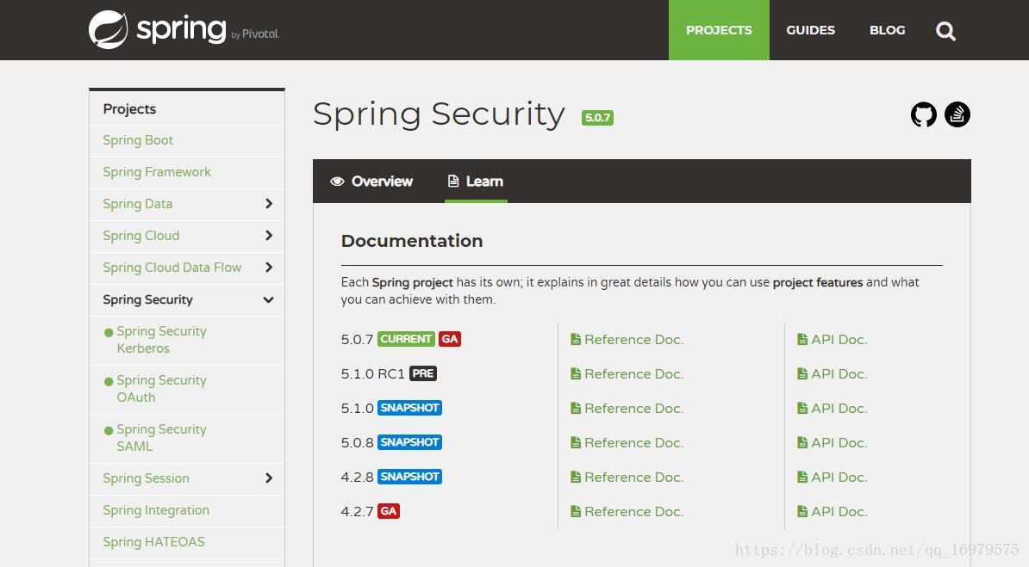Image resolution: width=1029 pixels, height=567 pixels.
Task: Open API Doc. for 4.2.7
Action: pyautogui.click(x=833, y=511)
